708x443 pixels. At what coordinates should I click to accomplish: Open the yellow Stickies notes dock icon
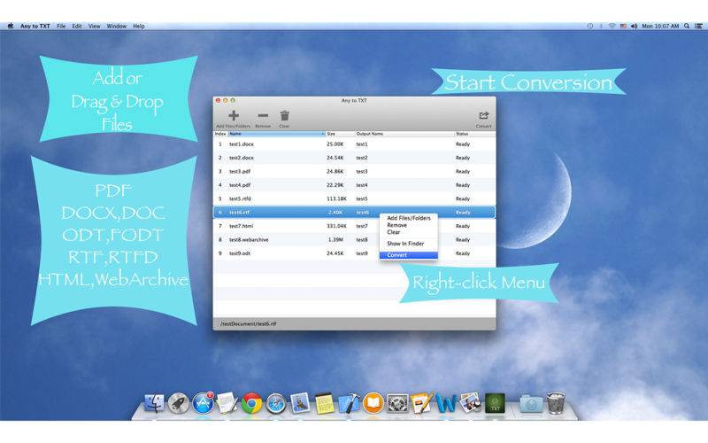[324, 403]
